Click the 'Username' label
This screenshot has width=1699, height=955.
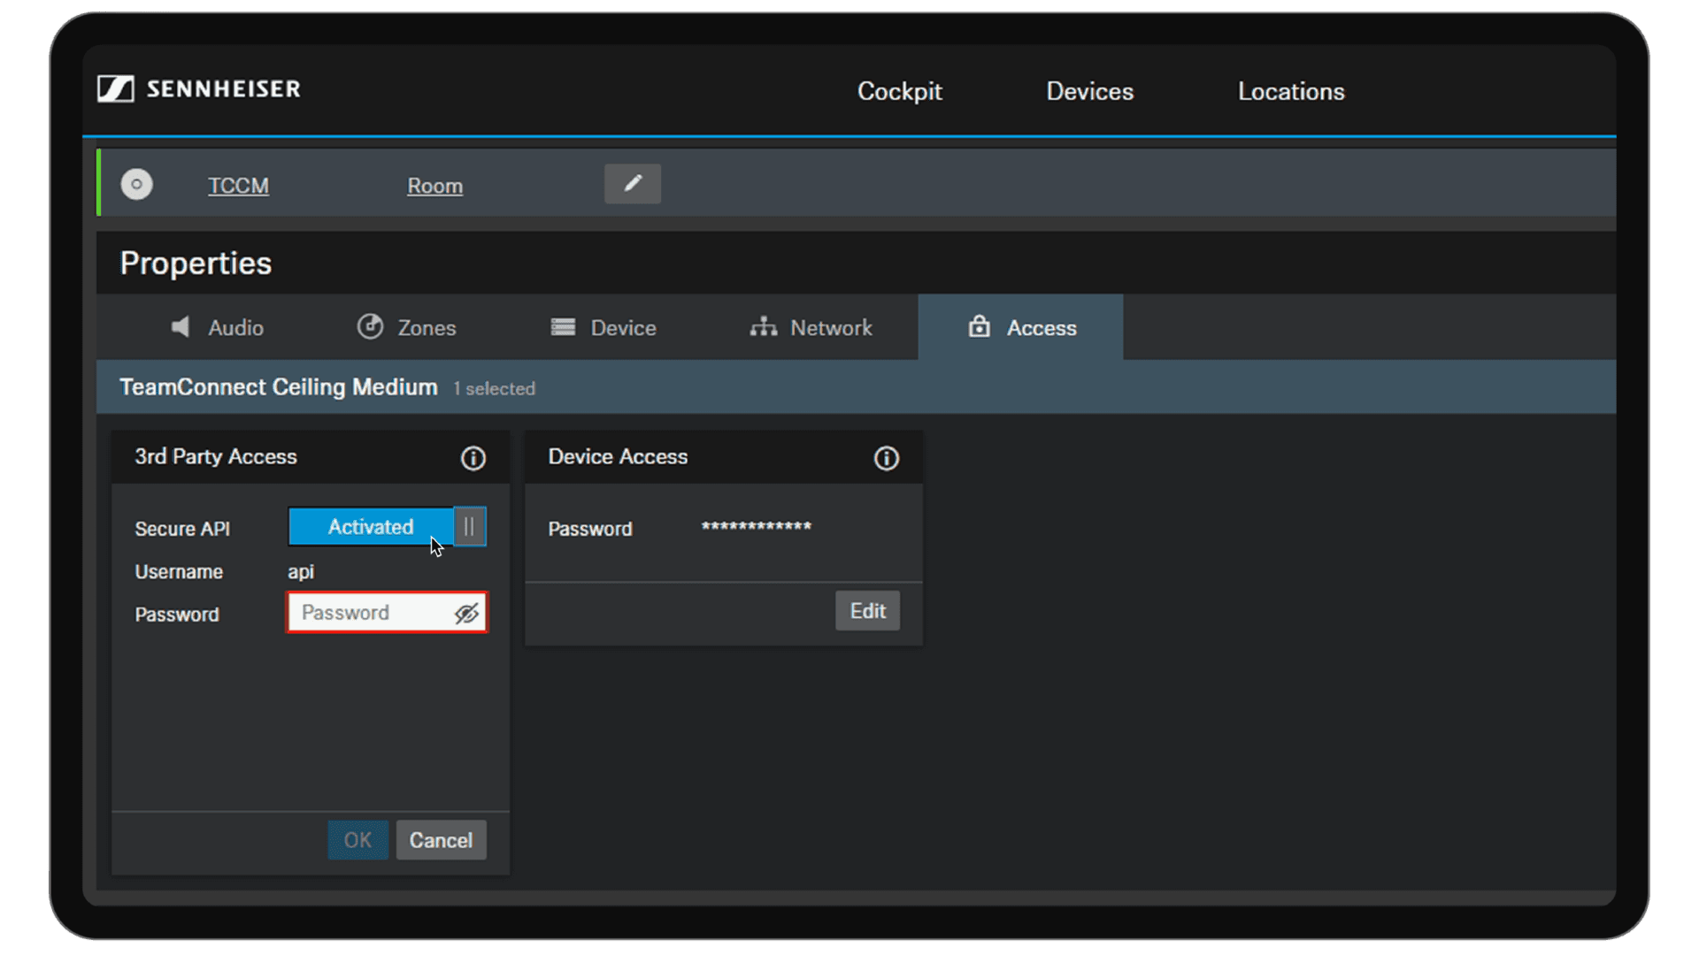[179, 572]
